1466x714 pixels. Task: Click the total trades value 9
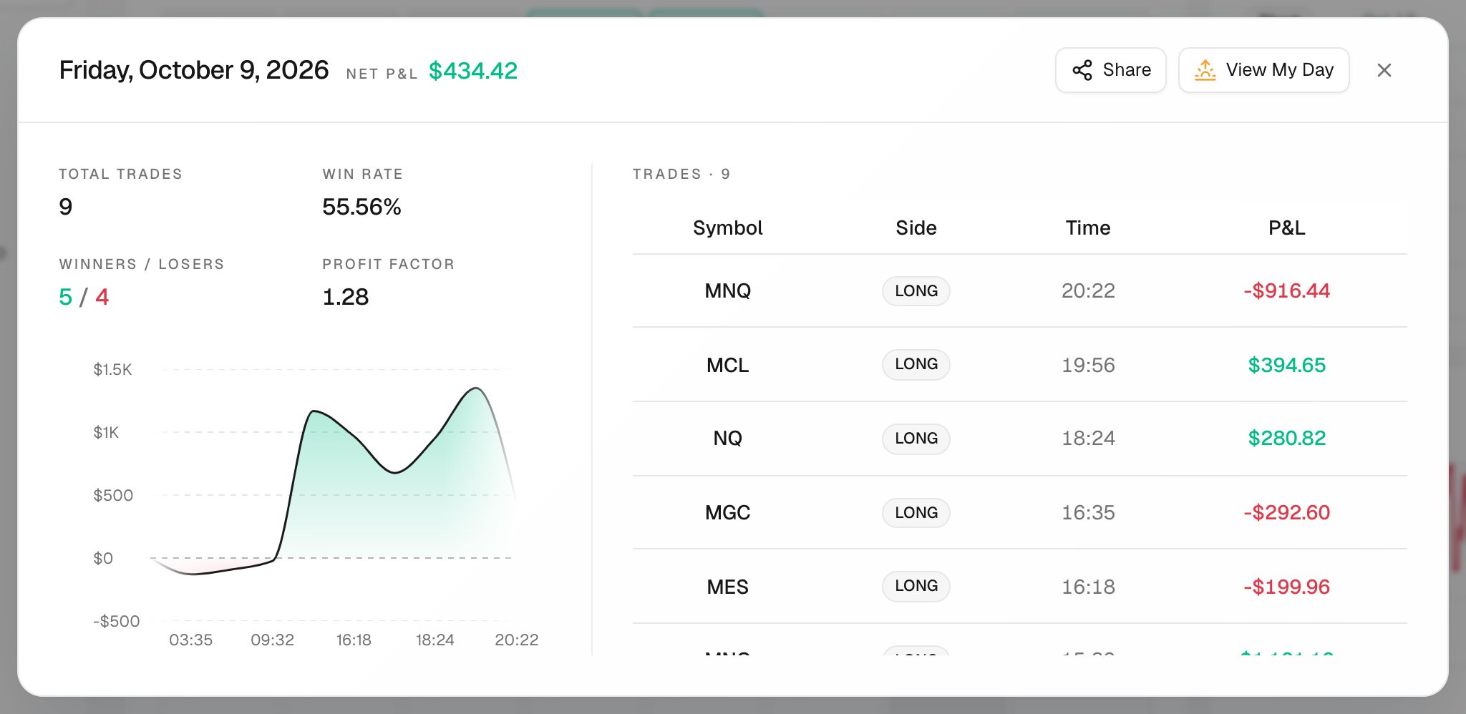(x=66, y=207)
